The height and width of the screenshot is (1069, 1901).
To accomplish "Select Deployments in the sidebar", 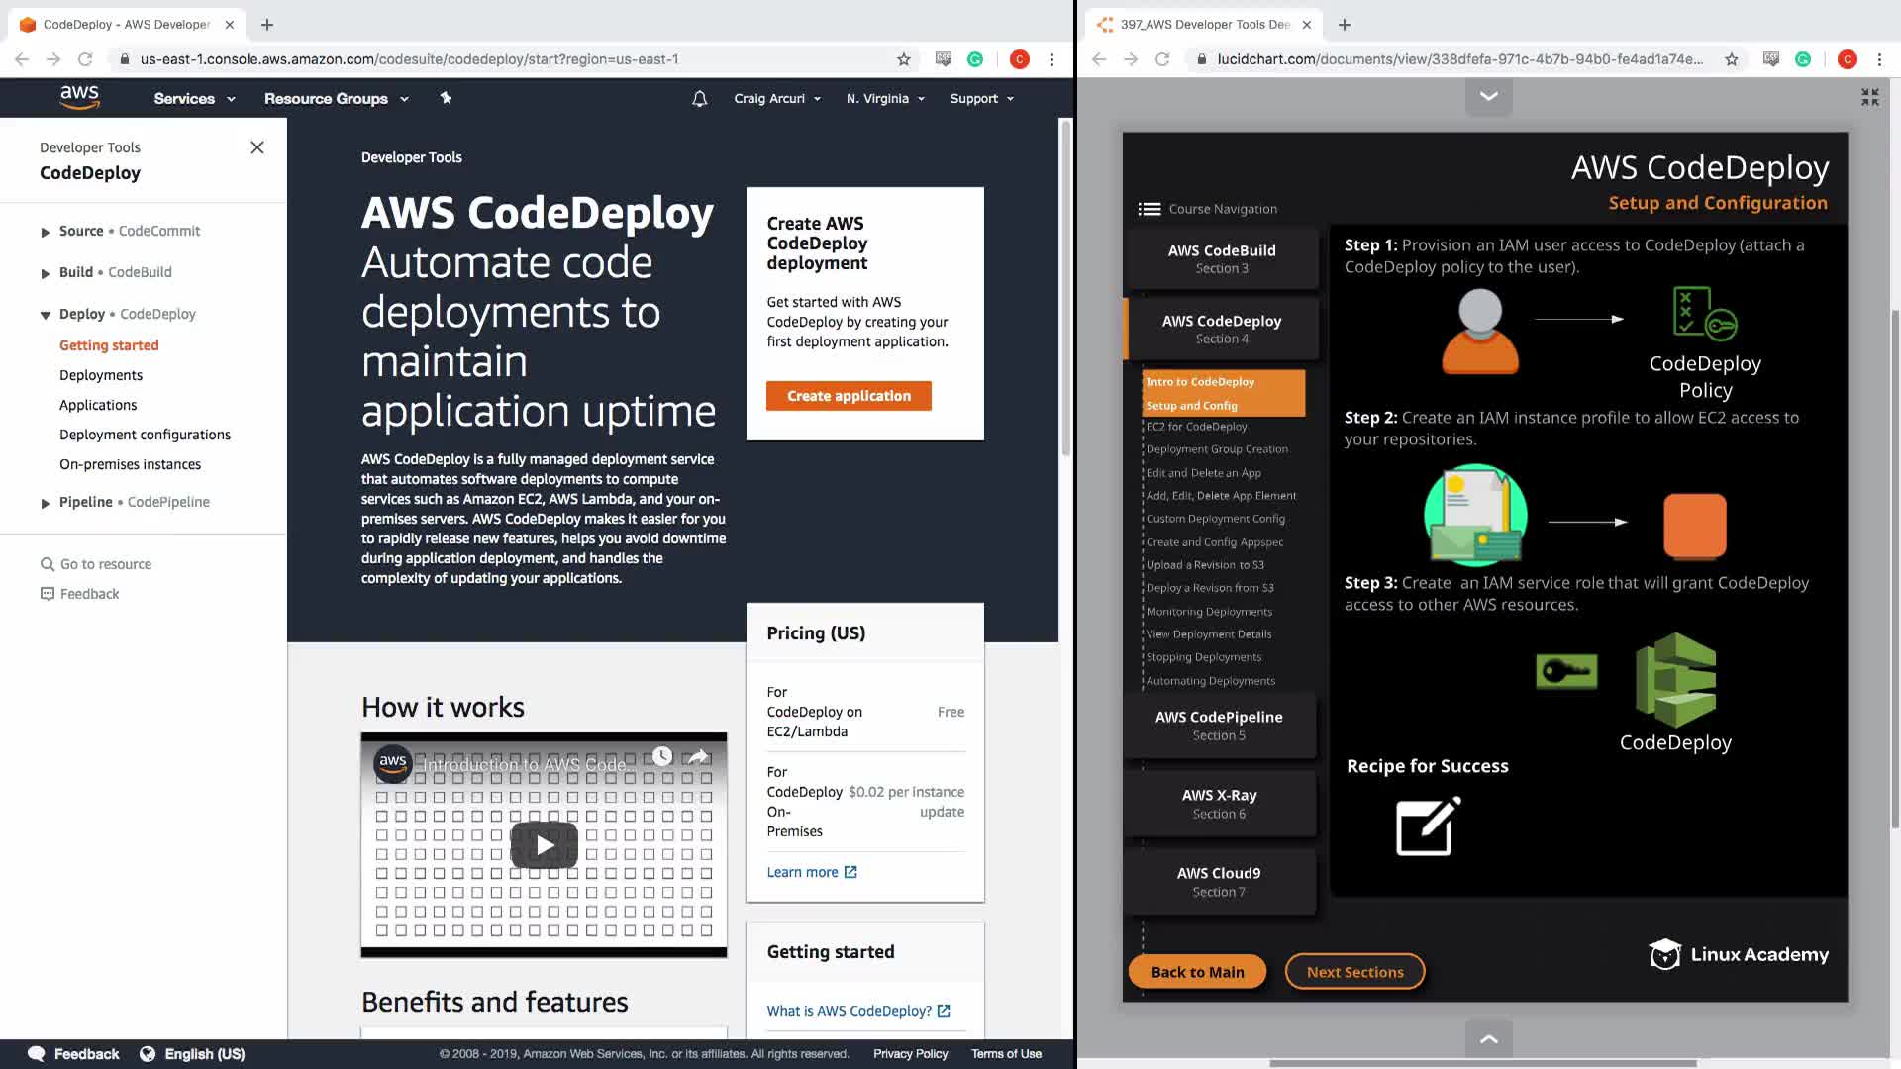I will coord(101,375).
